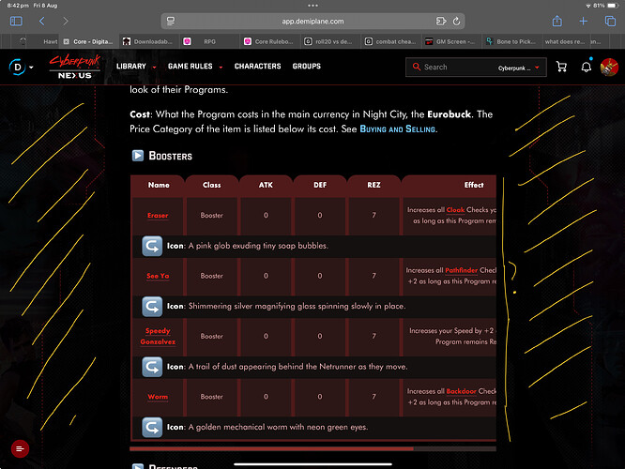Open the Speedy Gonzalvez program link
This screenshot has height=469, width=625.
click(158, 337)
